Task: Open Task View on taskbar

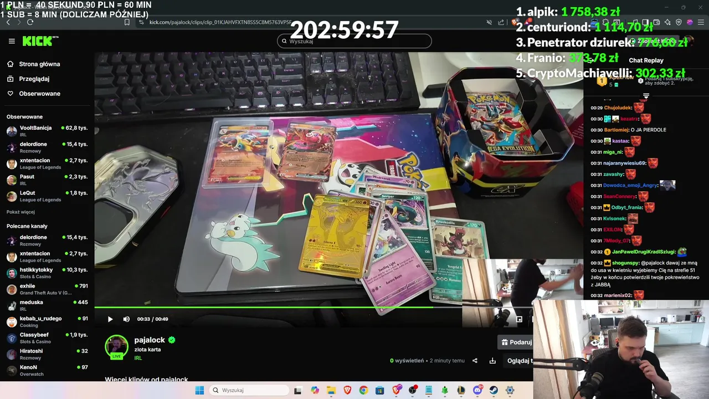Action: tap(297, 390)
